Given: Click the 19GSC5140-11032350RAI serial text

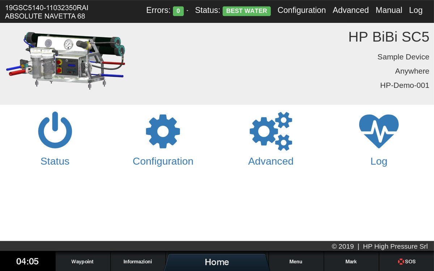Looking at the screenshot, I should coord(47,8).
